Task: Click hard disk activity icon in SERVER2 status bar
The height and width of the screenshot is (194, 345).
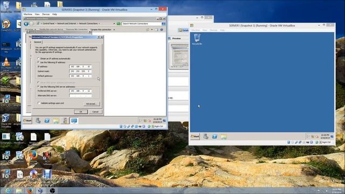Action: coord(121,127)
